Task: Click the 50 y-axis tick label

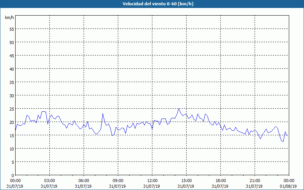Action: [12, 43]
